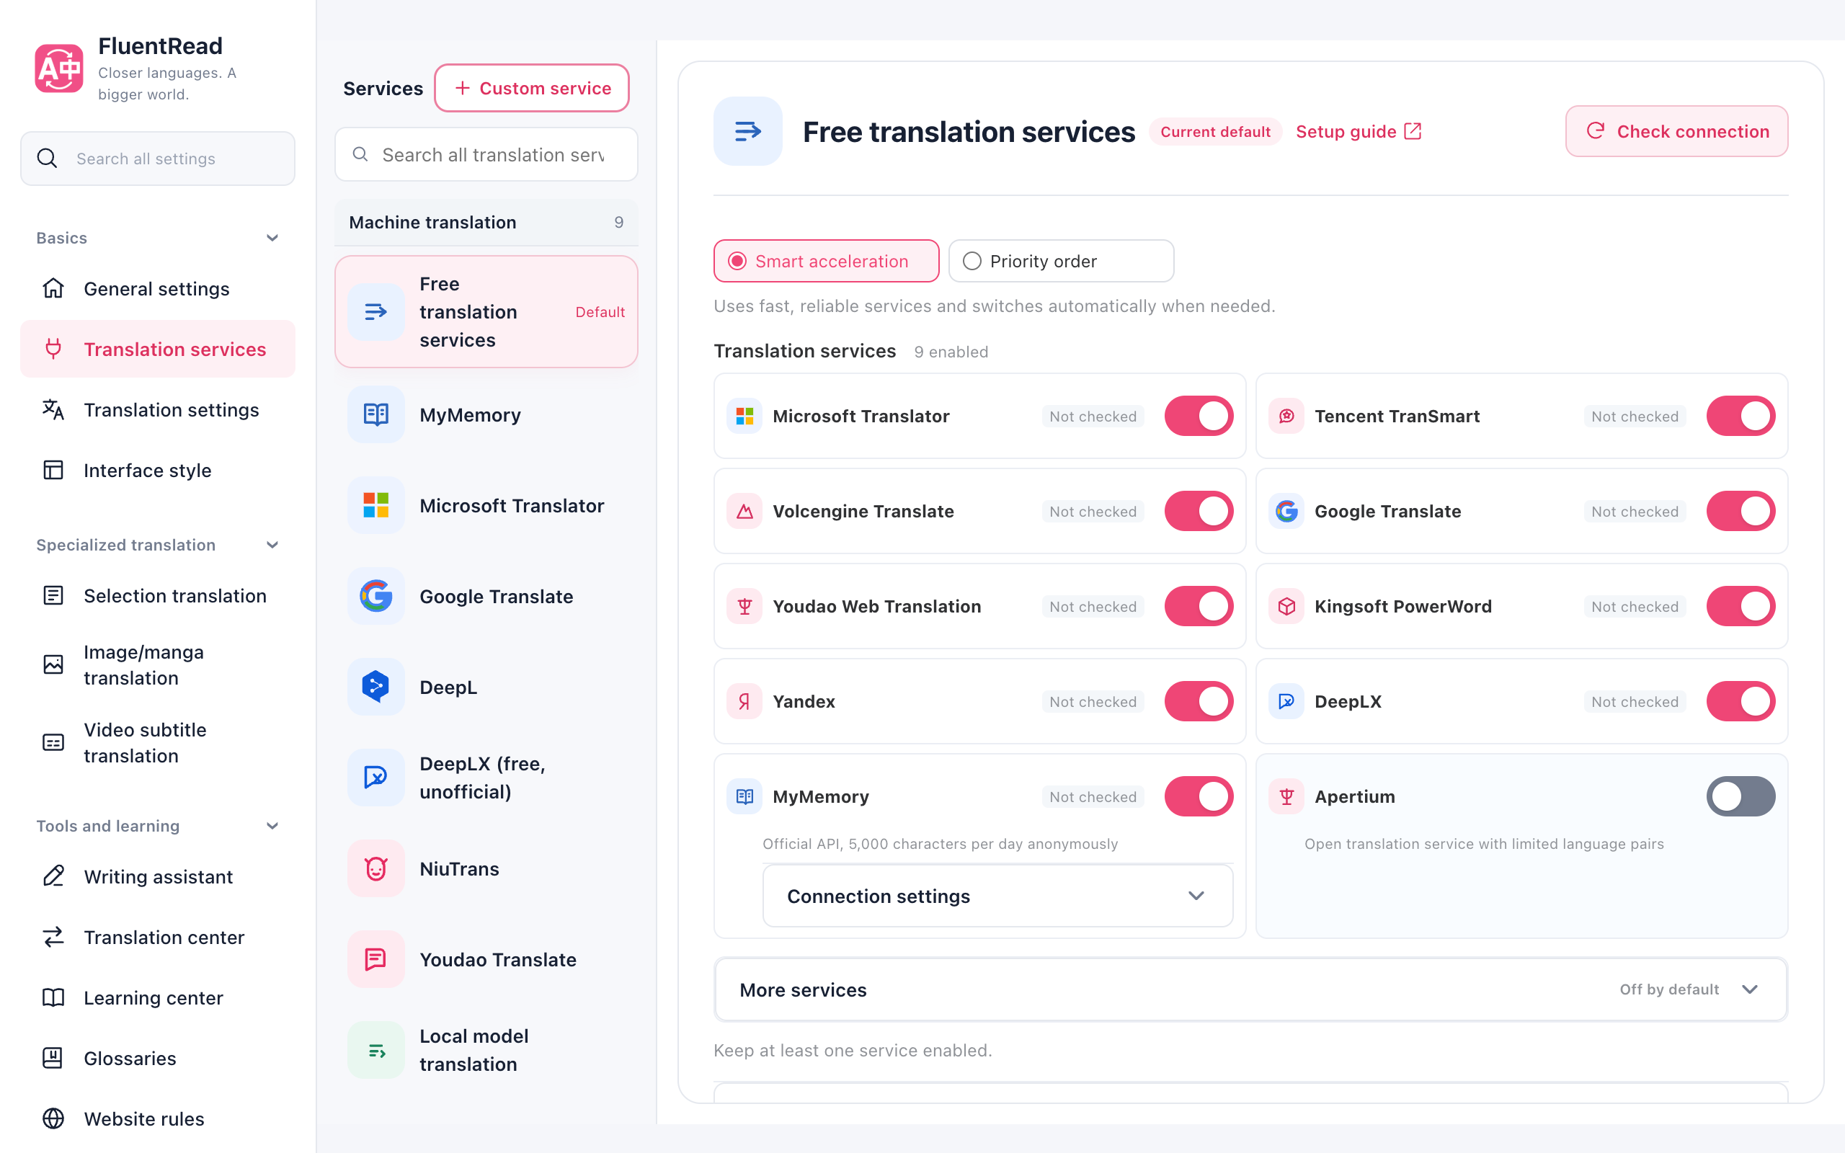Click the Search all translation services field

(x=486, y=154)
